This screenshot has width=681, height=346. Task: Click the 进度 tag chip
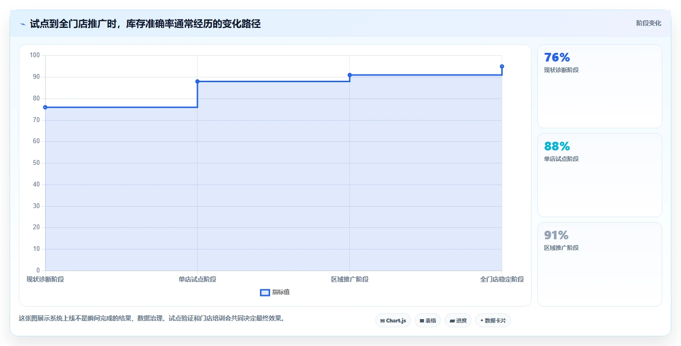(458, 321)
